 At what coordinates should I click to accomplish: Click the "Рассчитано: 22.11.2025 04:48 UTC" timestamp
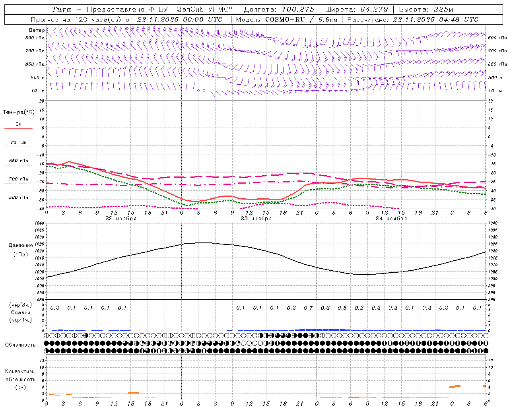(x=413, y=19)
